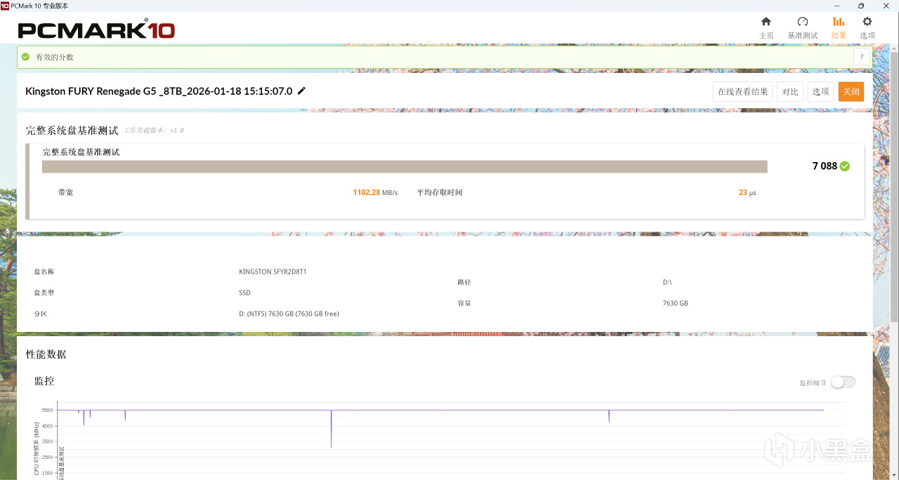Click the score value 7 088
Image resolution: width=899 pixels, height=480 pixels.
click(x=825, y=166)
